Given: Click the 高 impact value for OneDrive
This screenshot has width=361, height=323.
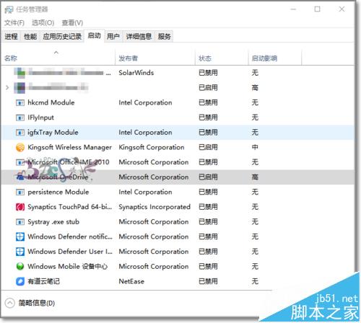Looking at the screenshot, I should pos(255,177).
